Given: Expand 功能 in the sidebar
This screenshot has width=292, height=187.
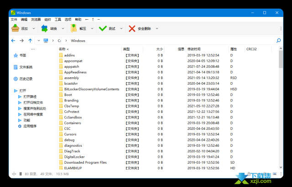Looking at the screenshot, I should [20, 120].
